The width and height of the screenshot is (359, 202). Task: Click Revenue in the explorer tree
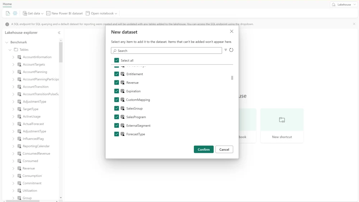29,168
